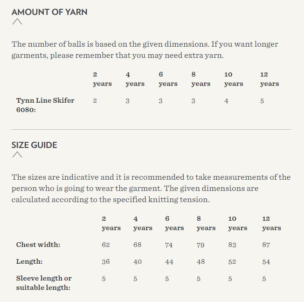Click length value 44 for 6 years
Image resolution: width=304 pixels, height=302 pixels.
(169, 262)
